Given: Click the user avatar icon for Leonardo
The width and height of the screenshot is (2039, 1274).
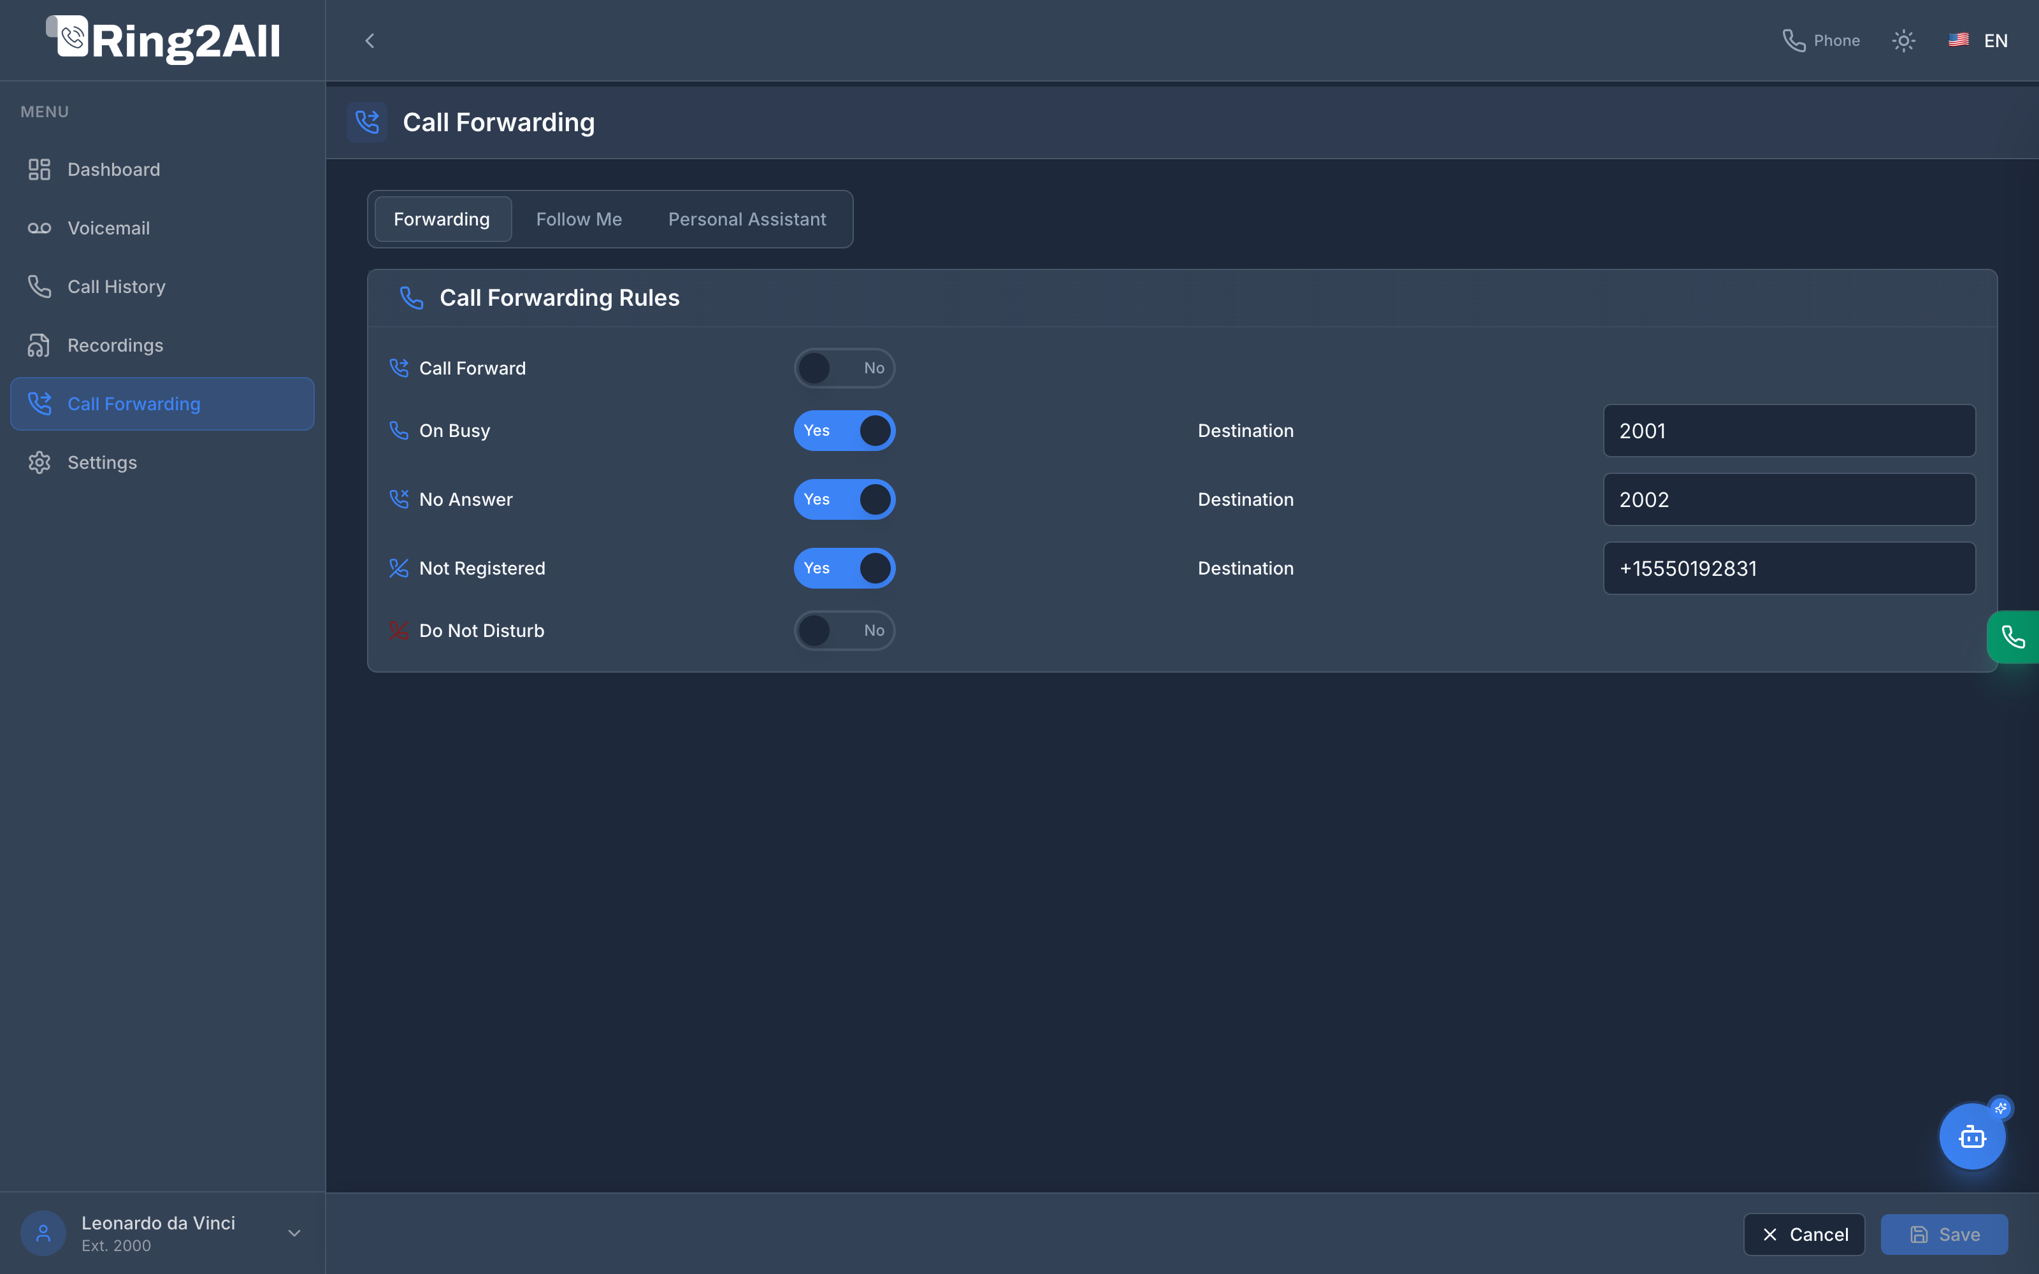Looking at the screenshot, I should [43, 1234].
